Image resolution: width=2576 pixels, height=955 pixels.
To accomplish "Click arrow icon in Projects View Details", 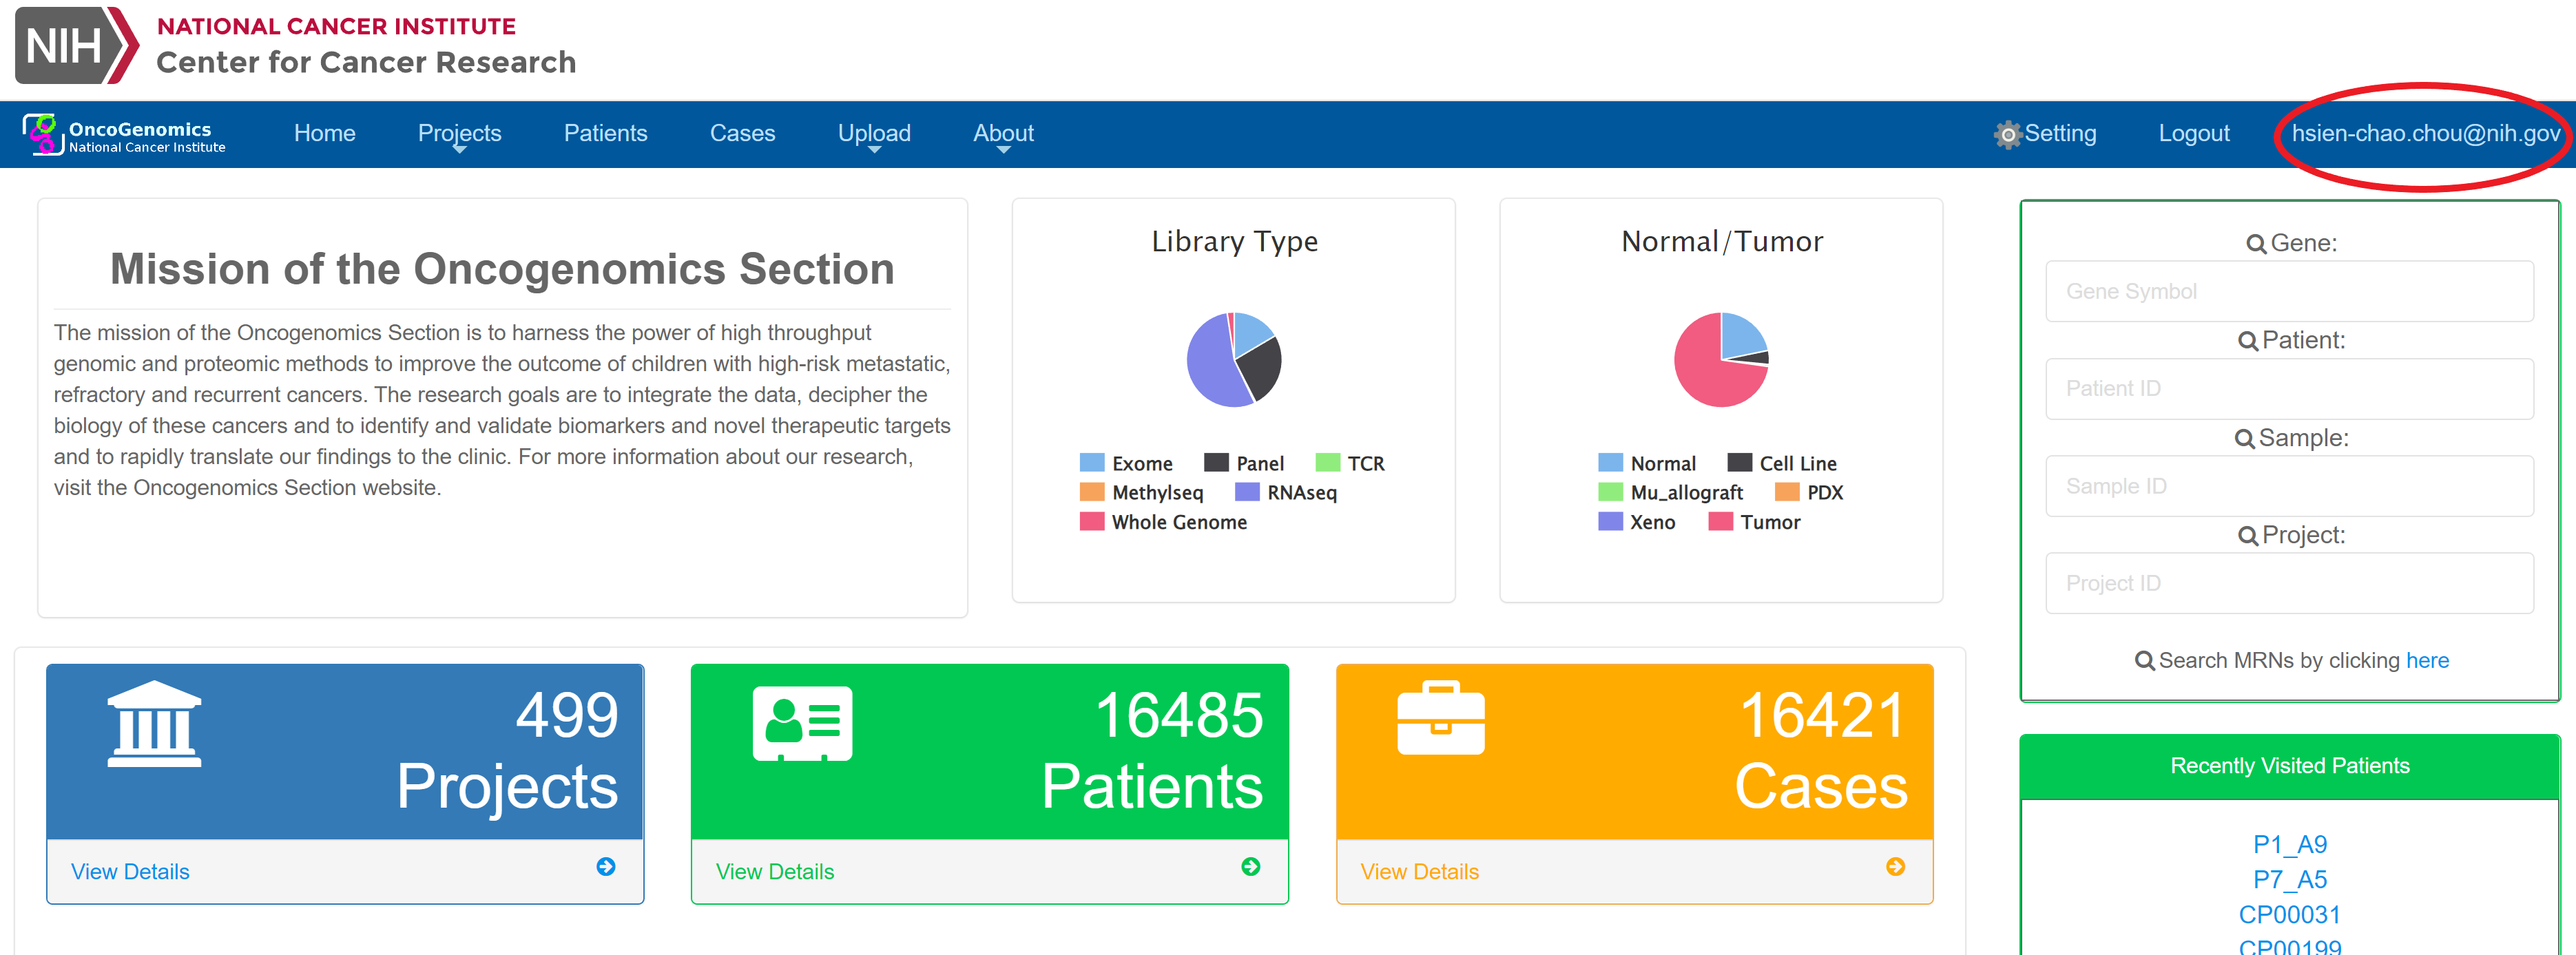I will (605, 867).
